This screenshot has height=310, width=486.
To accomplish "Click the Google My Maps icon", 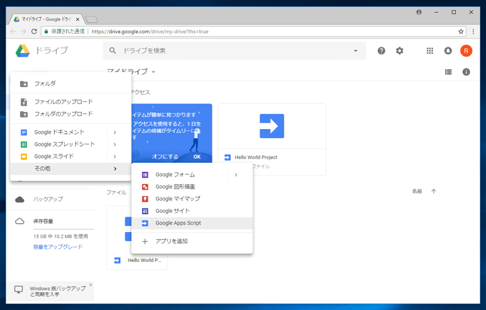I will point(145,199).
